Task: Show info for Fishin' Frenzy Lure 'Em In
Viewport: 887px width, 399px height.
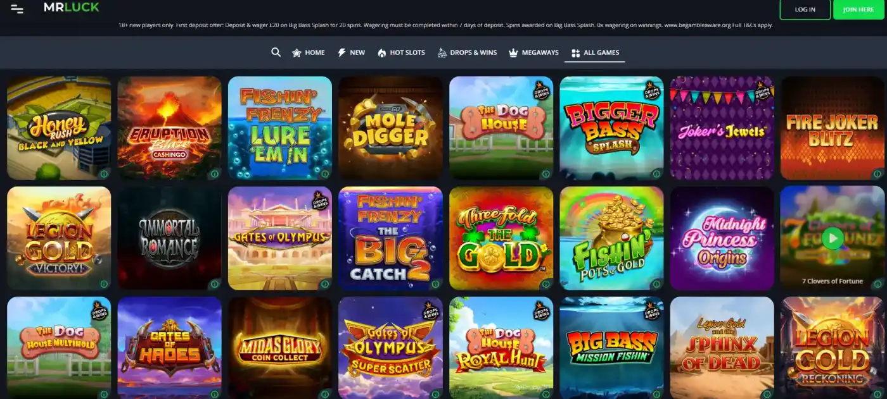Action: [324, 174]
